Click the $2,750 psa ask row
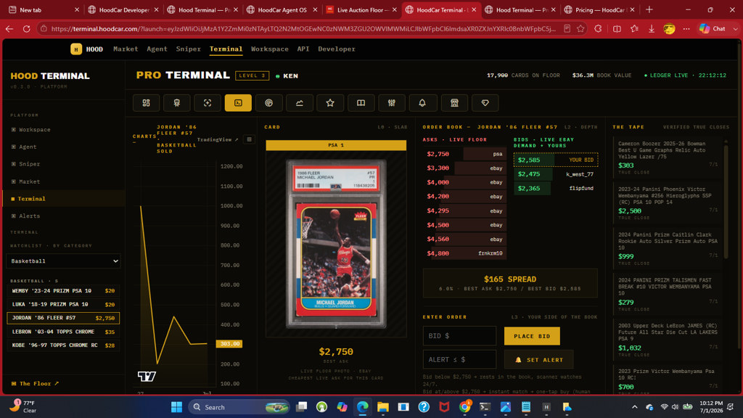Screen dimensions: 743x418 pyautogui.click(x=464, y=154)
